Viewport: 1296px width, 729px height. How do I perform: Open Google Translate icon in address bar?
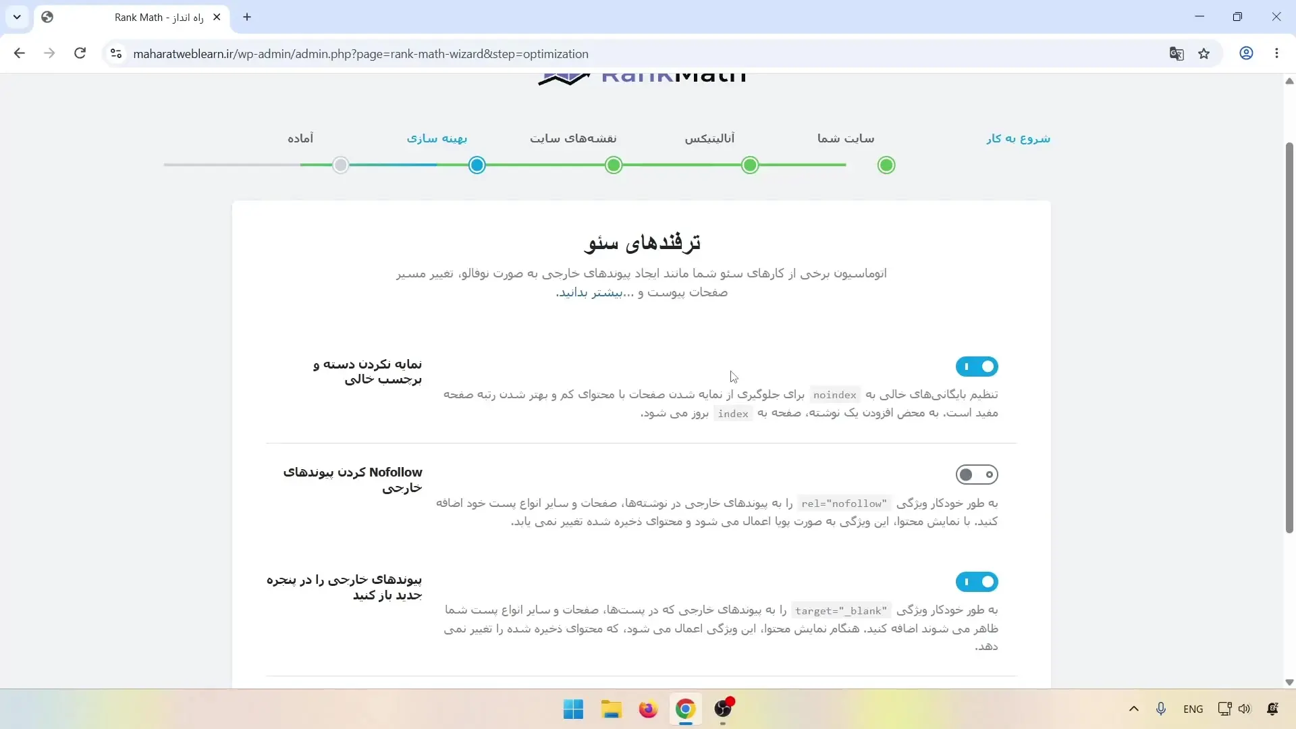[1177, 53]
